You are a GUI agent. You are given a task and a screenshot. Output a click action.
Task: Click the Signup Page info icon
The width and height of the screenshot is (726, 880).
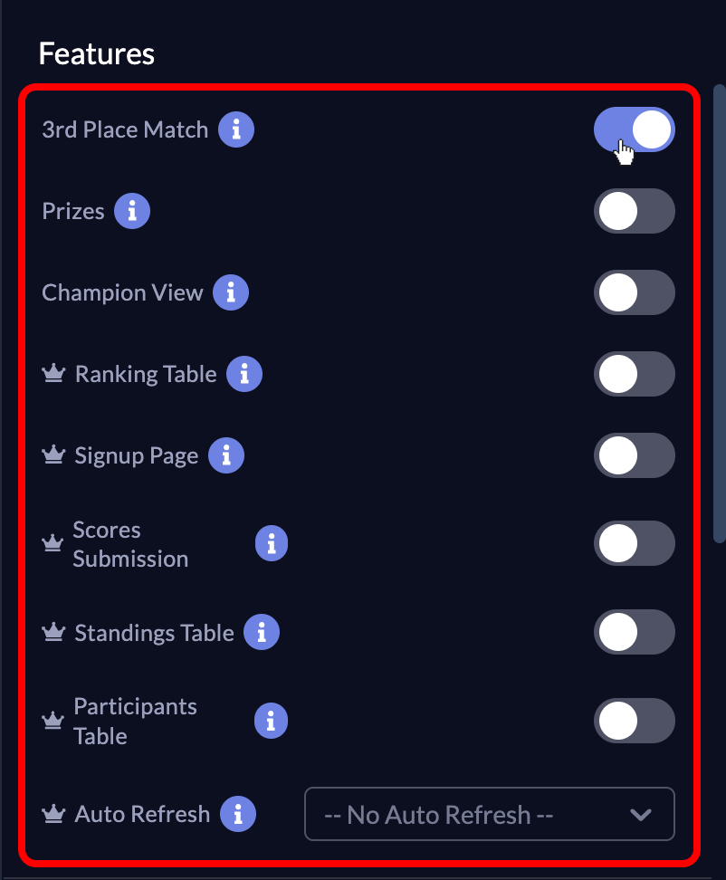[x=226, y=455]
